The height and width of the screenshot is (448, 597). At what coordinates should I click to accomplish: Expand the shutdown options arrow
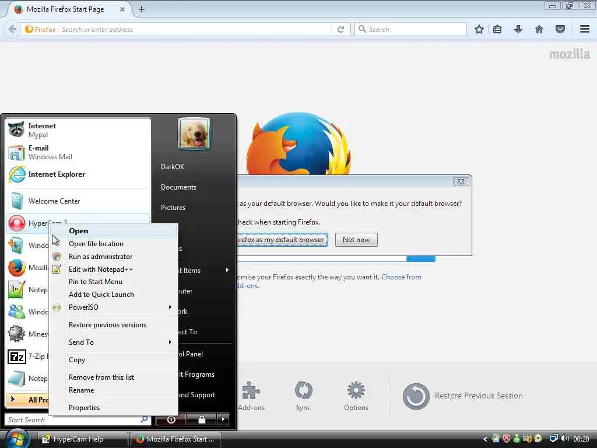(x=223, y=419)
